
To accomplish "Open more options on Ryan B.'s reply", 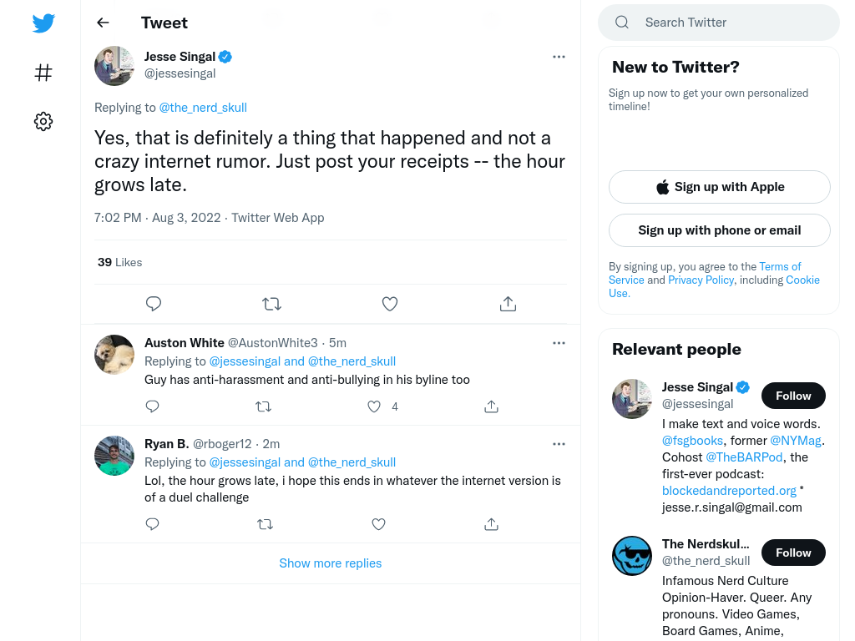I will 559,444.
